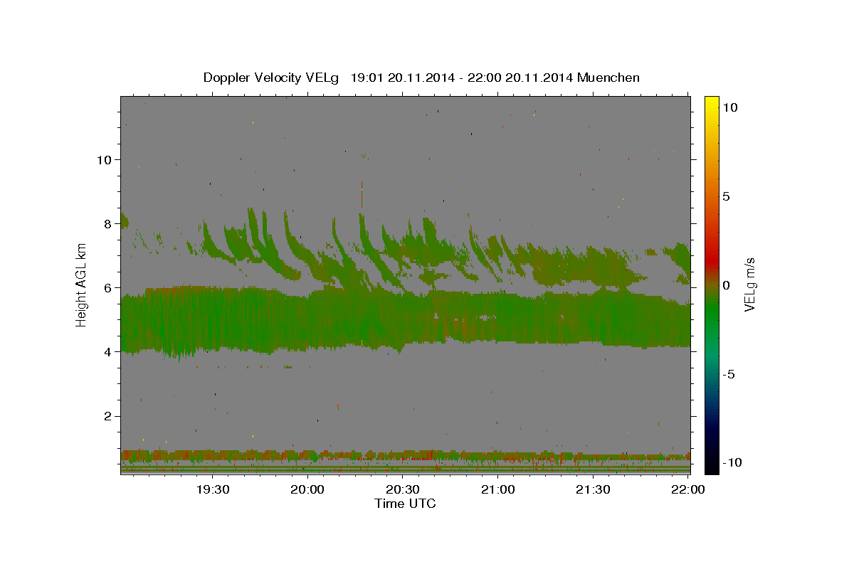Click the yellow top of the colorbar
The height and width of the screenshot is (569, 854).
(x=712, y=103)
